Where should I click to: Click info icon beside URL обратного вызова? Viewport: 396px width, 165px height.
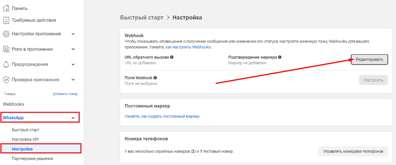[172, 57]
